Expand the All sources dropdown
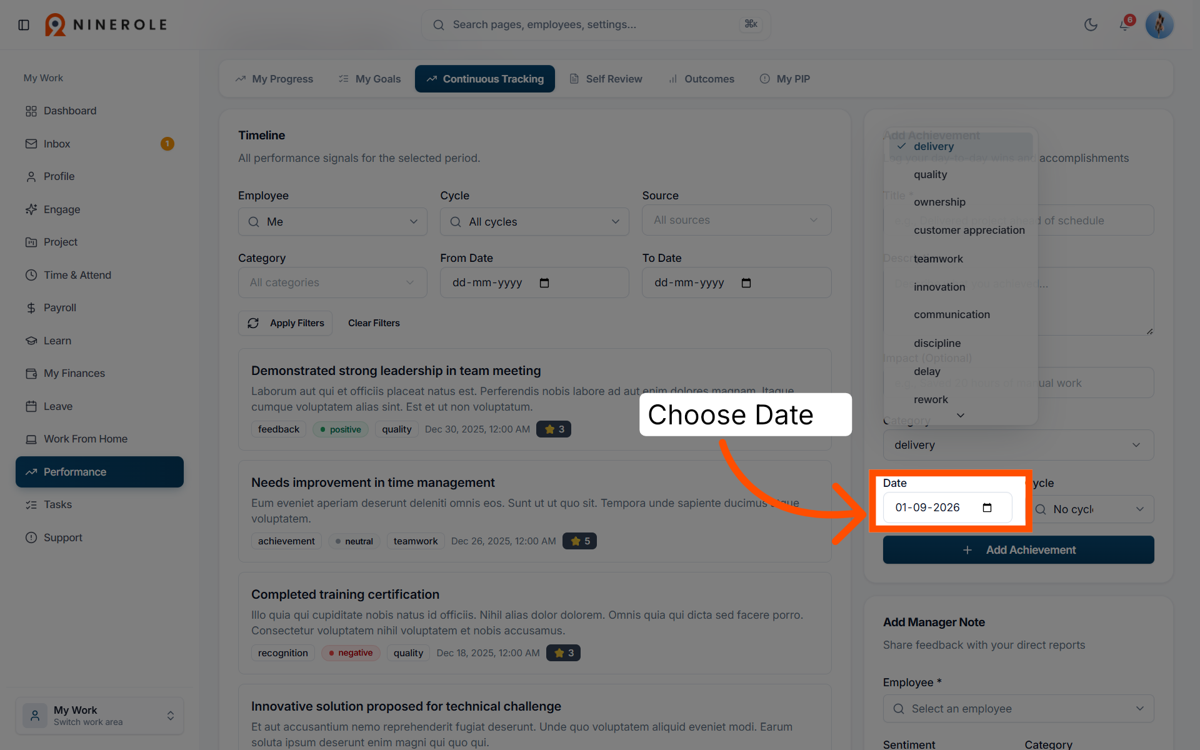Screen dimensions: 1200x750 click(x=736, y=220)
